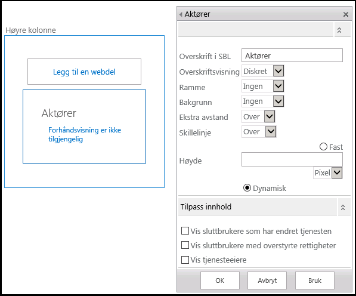Viewport: 356px width, 296px height.
Task: Select the Dynamisk radio button
Action: 247,188
